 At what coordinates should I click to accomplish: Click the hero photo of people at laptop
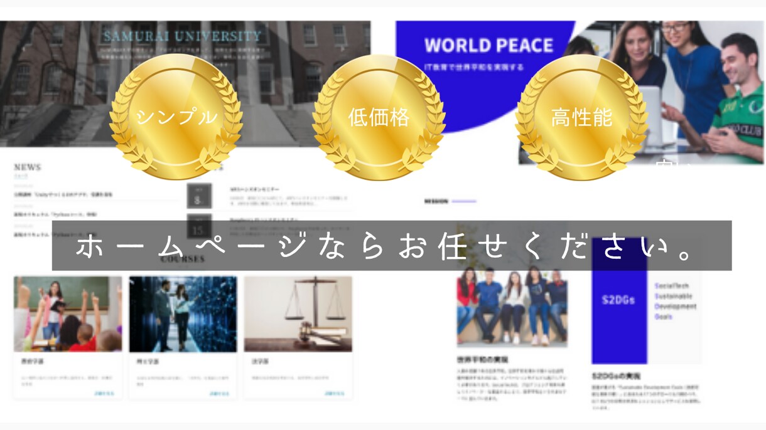pyautogui.click(x=640, y=93)
